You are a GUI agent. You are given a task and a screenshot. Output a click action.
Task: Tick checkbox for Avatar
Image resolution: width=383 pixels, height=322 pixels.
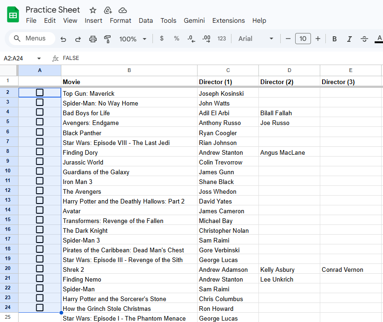coord(40,210)
